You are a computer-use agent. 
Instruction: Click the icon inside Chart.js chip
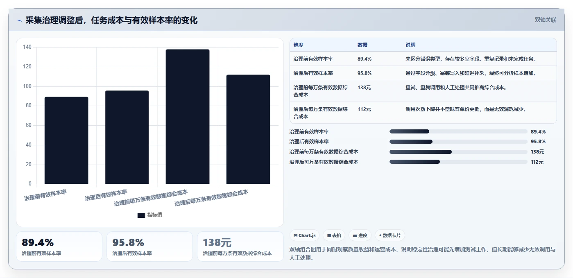coord(296,236)
